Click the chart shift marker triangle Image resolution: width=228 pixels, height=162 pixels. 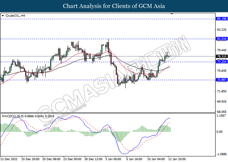coord(172,14)
